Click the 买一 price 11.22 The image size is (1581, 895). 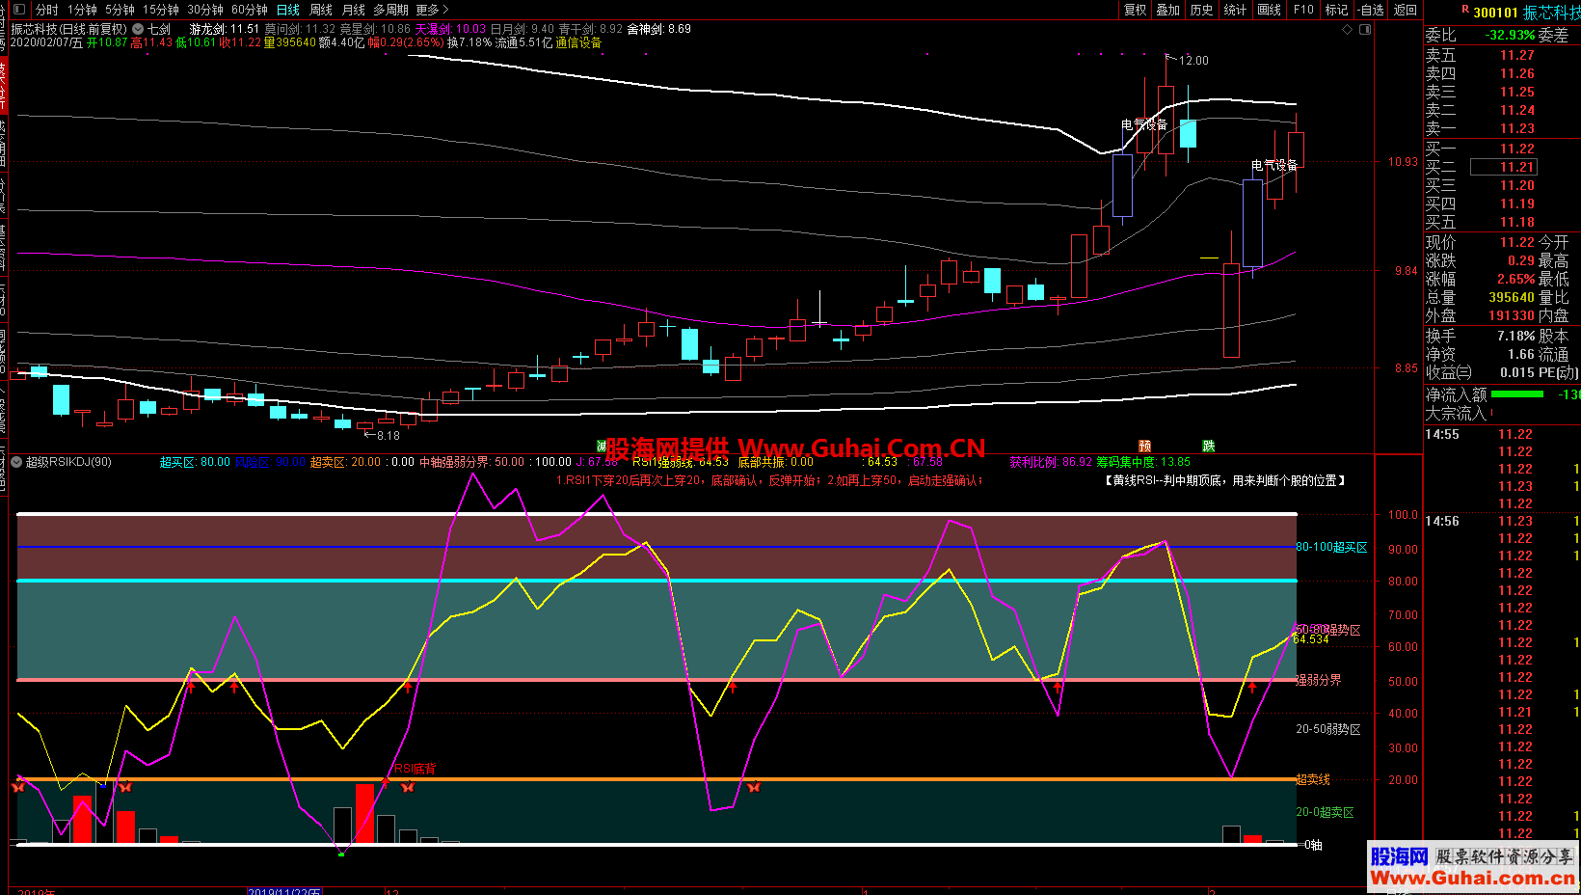(x=1516, y=149)
